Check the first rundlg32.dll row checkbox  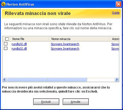tap(6, 44)
